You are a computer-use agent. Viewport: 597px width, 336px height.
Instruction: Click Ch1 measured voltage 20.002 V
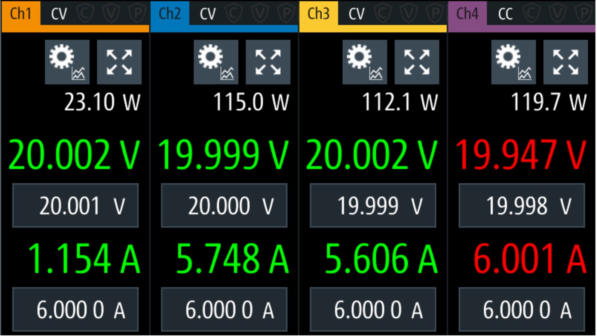pyautogui.click(x=74, y=155)
